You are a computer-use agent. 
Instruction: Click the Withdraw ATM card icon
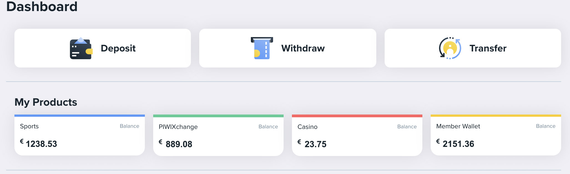point(262,48)
